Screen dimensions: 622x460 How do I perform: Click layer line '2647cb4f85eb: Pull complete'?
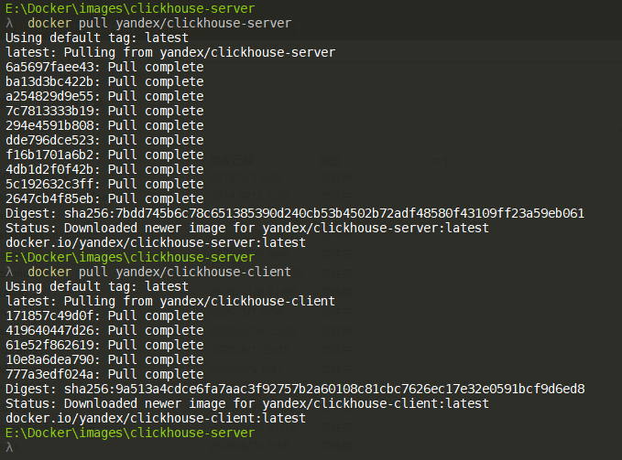pos(104,199)
